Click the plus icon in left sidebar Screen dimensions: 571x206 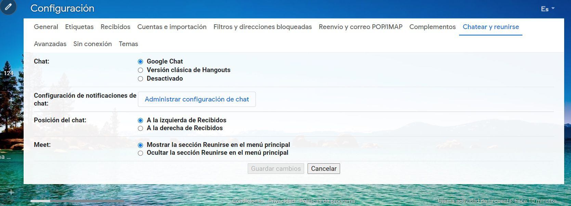[x=11, y=192]
